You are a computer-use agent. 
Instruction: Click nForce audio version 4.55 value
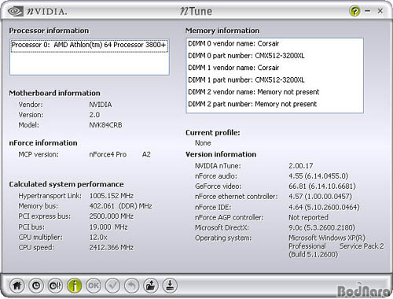[318, 176]
